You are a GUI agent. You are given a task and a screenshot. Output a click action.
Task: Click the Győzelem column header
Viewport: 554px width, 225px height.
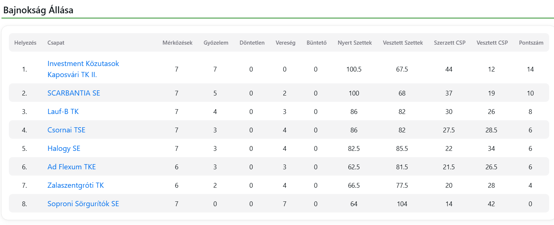pyautogui.click(x=216, y=43)
